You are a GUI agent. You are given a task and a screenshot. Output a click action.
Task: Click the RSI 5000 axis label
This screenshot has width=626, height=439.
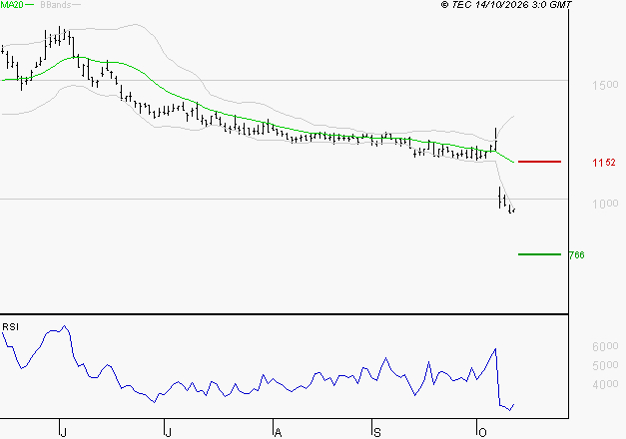coord(605,365)
